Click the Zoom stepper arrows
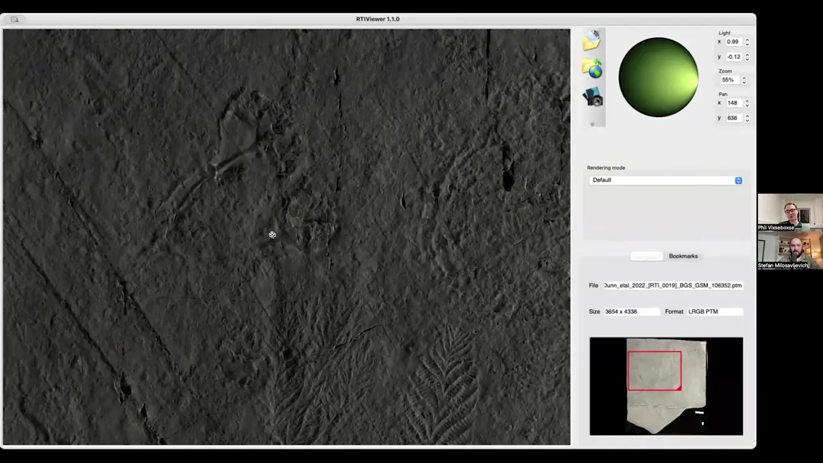The height and width of the screenshot is (463, 823). point(744,80)
